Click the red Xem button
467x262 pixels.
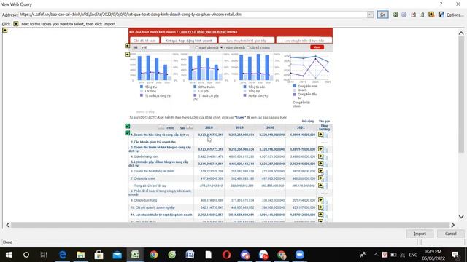(317, 47)
